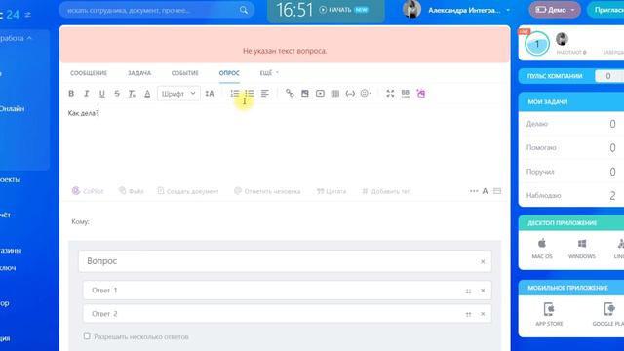Insert a video
Image resolution: width=624 pixels, height=351 pixels.
(x=320, y=94)
